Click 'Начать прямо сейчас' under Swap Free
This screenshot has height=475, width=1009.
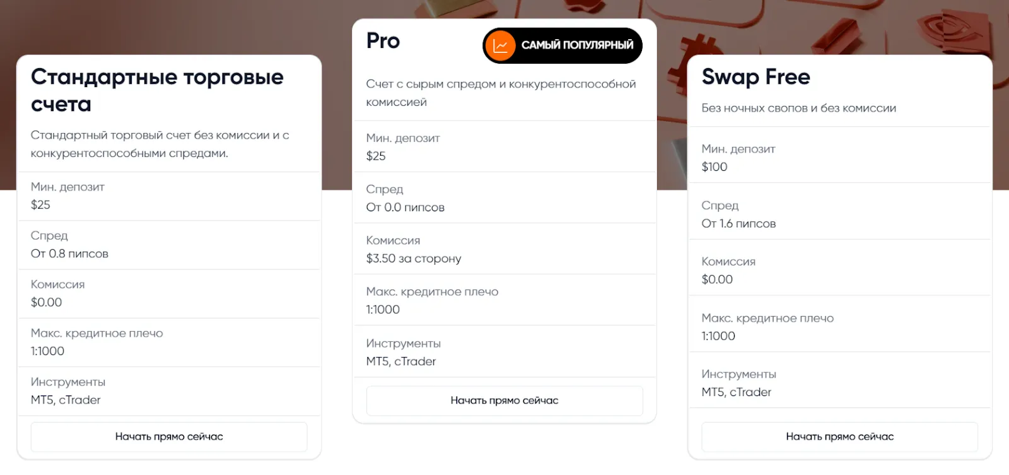(839, 437)
